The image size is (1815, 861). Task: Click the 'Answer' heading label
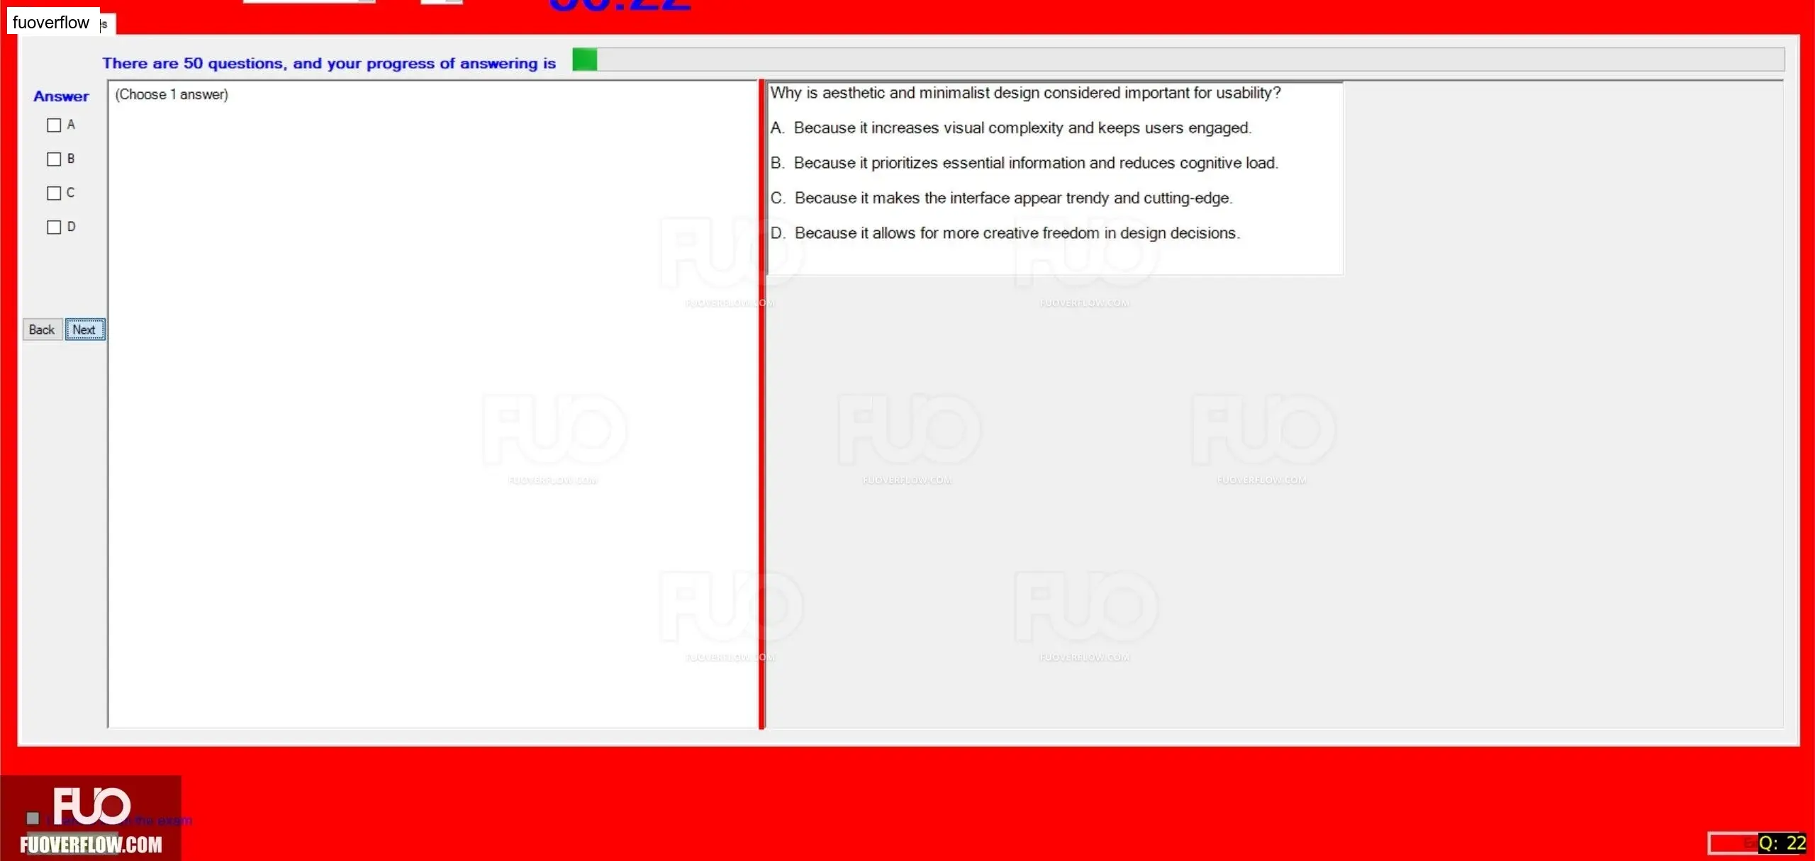tap(61, 96)
